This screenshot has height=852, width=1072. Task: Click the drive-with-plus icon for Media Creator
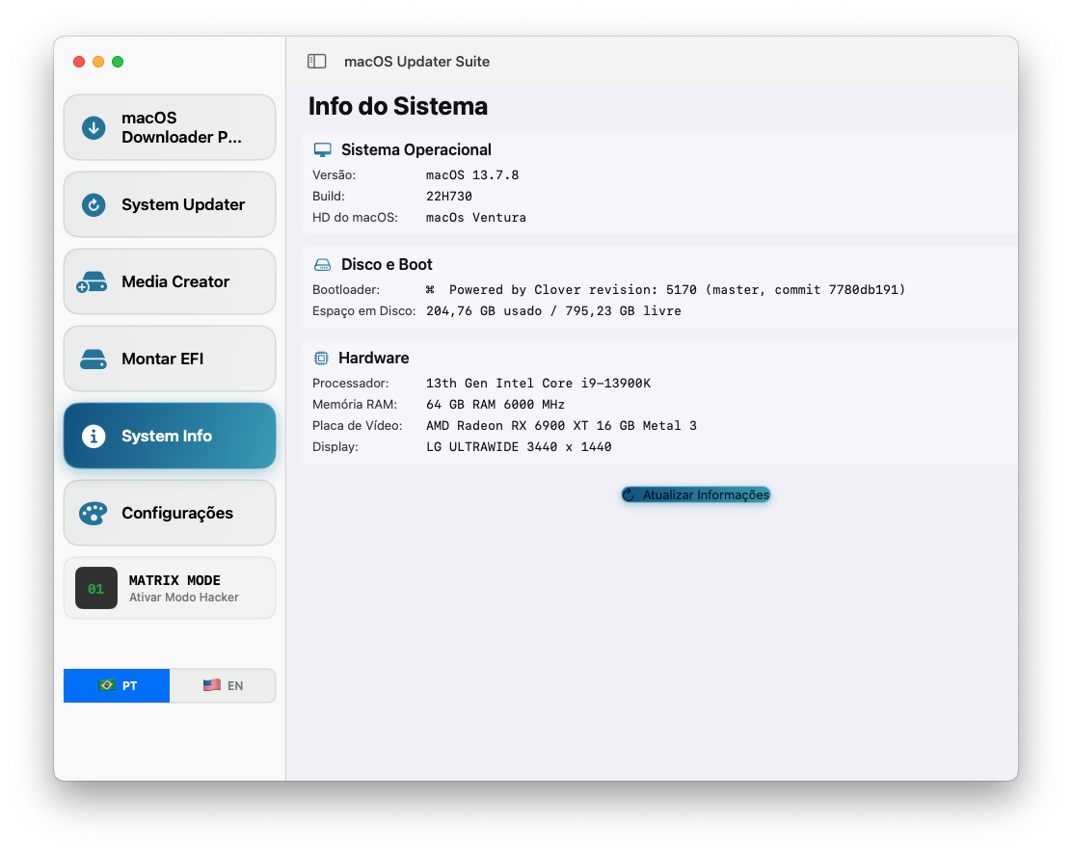92,282
